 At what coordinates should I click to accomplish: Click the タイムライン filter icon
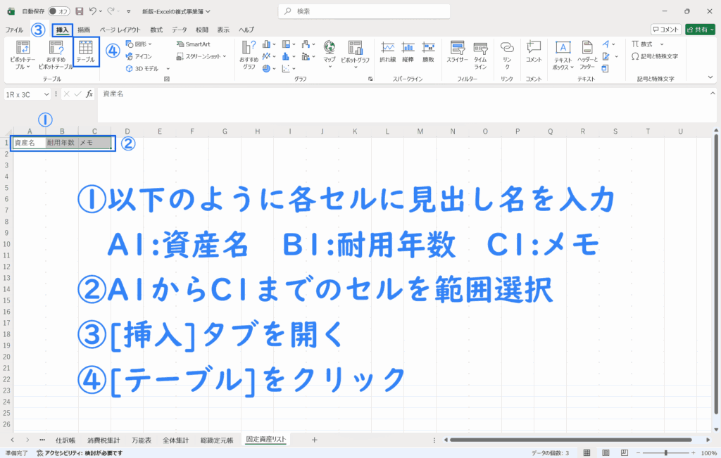pyautogui.click(x=480, y=52)
